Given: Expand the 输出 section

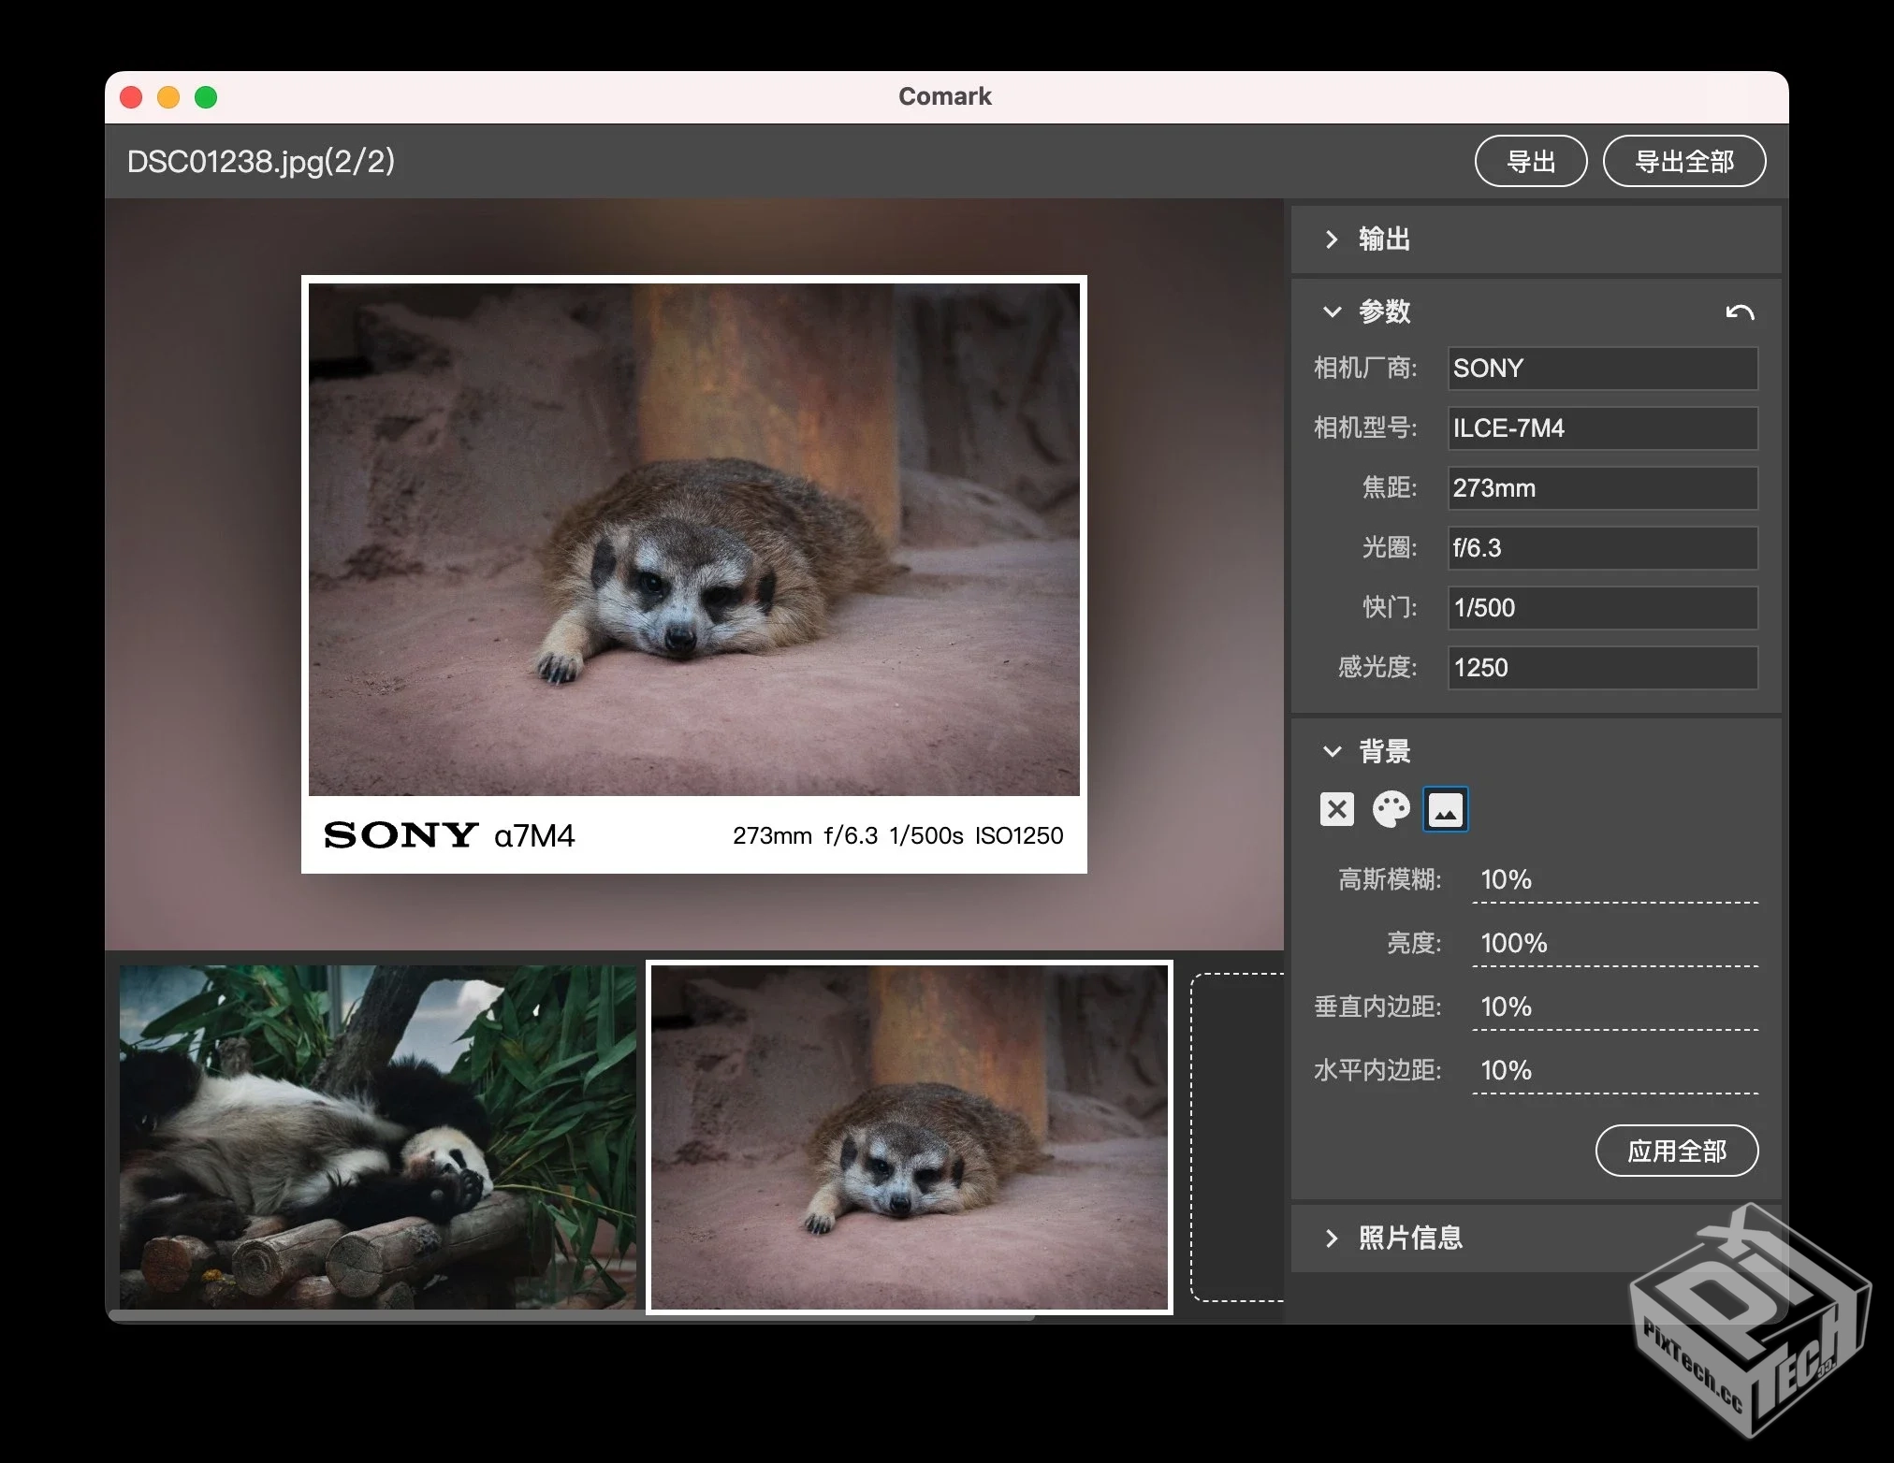Looking at the screenshot, I should click(1332, 239).
